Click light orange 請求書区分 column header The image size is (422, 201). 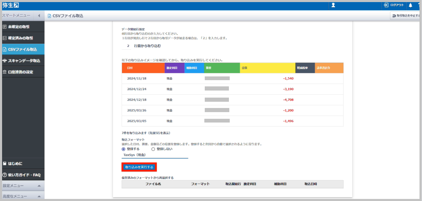(329, 68)
